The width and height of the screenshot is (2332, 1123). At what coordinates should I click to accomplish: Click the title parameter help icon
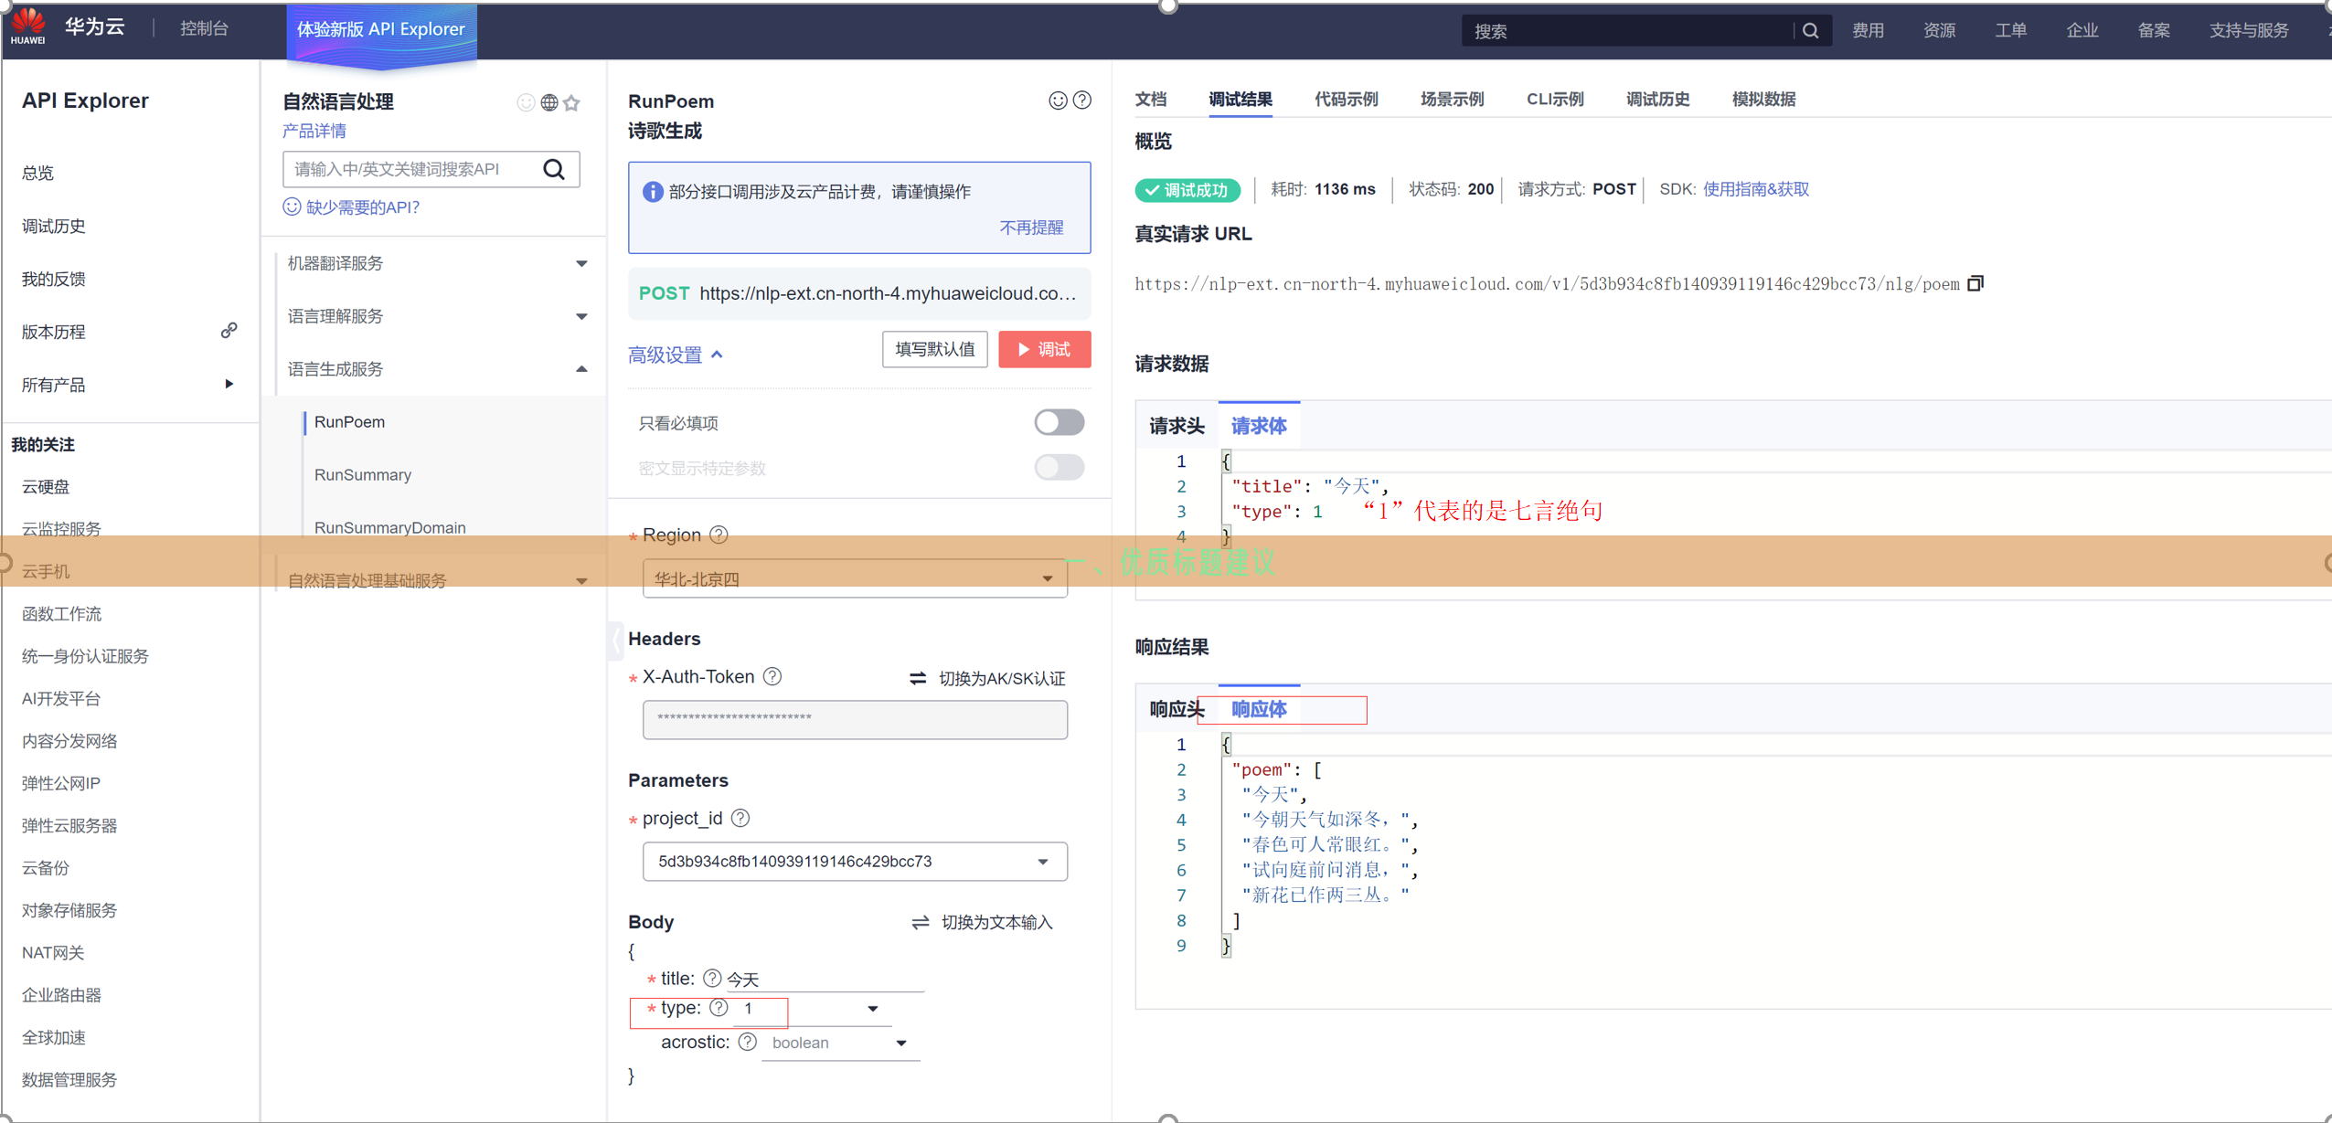point(712,979)
